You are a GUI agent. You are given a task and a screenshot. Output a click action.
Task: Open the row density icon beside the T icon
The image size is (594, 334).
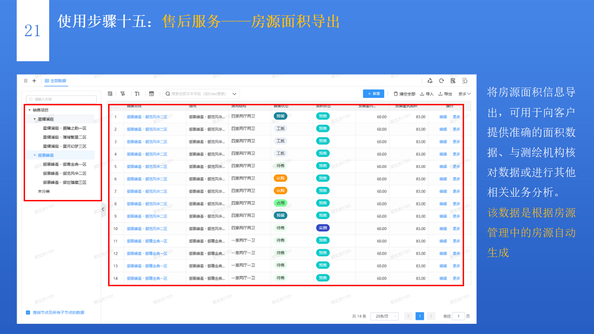coord(151,93)
